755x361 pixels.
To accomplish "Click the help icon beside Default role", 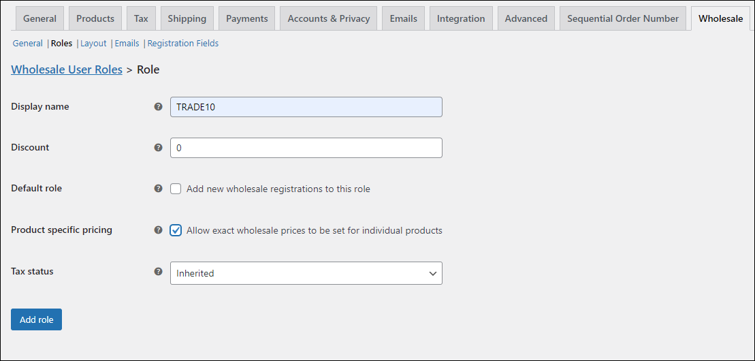I will click(158, 189).
